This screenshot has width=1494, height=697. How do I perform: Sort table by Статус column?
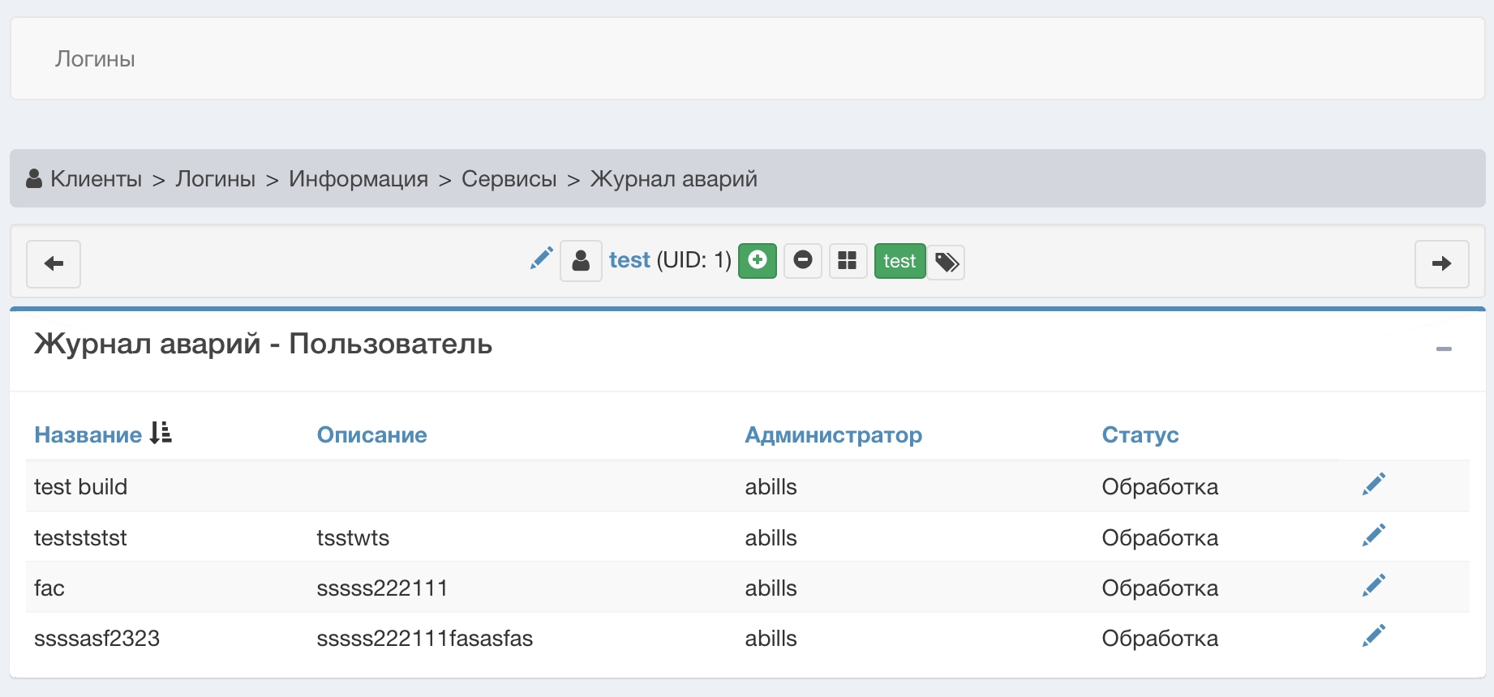coord(1140,435)
